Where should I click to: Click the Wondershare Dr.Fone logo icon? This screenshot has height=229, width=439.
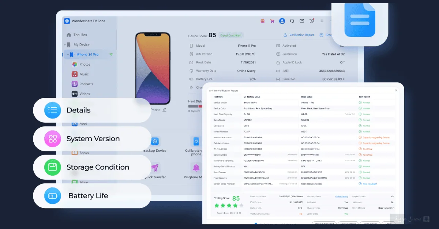[x=67, y=21]
